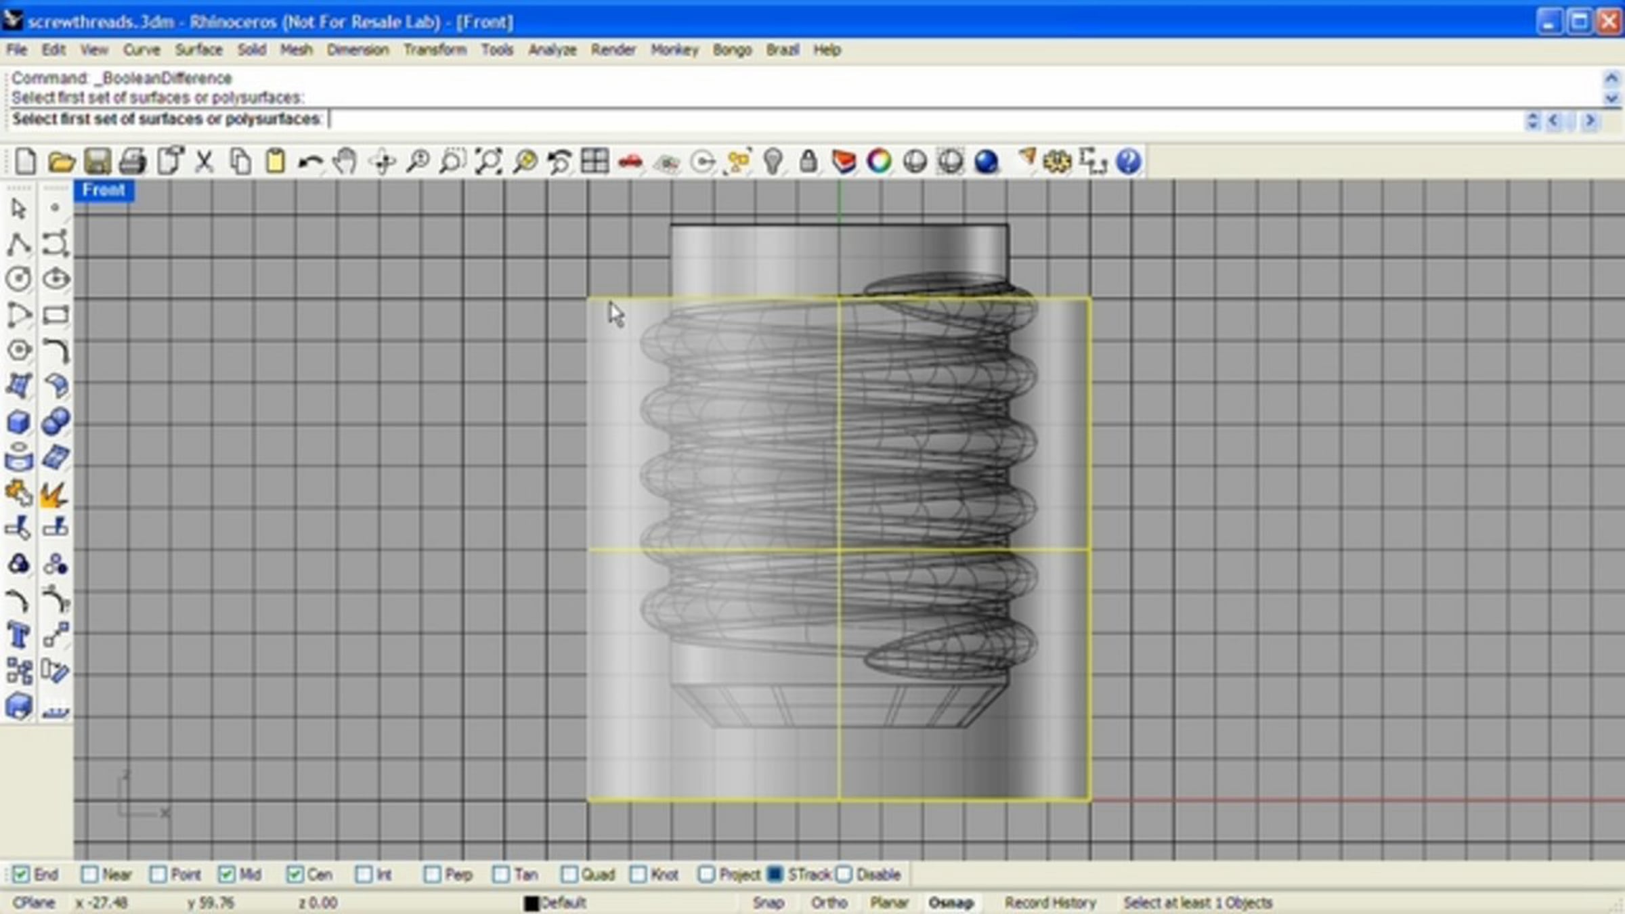Screen dimensions: 1625x914
Task: Open the Lock objects padlock icon
Action: 808,162
